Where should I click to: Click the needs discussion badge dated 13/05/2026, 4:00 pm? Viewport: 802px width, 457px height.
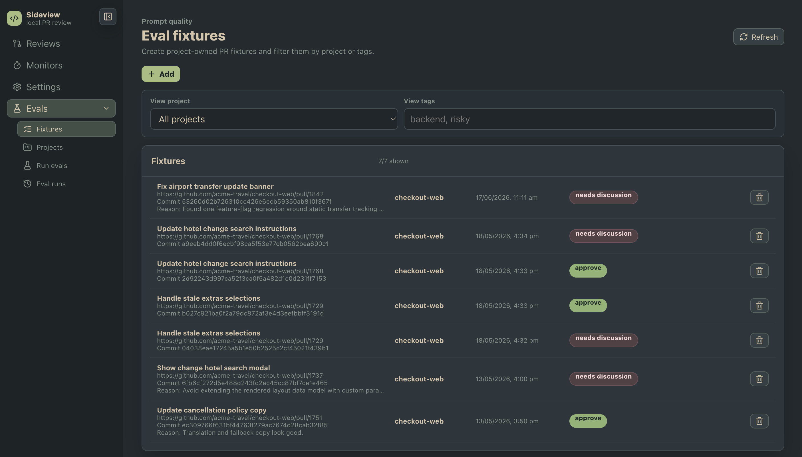point(603,379)
